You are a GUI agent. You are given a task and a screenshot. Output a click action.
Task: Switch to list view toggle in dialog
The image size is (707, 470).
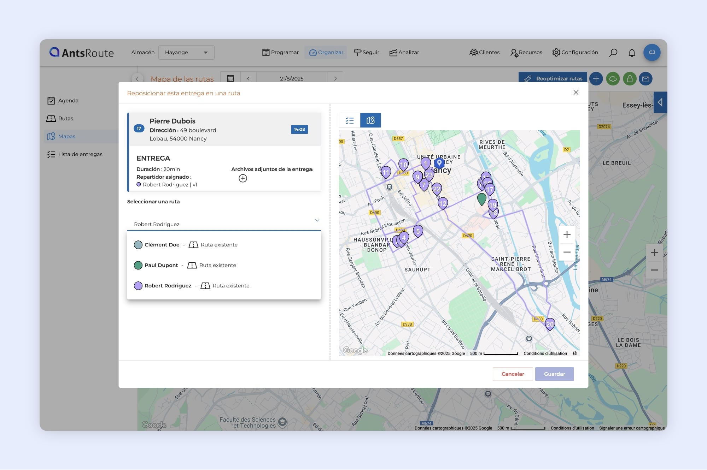pyautogui.click(x=350, y=120)
